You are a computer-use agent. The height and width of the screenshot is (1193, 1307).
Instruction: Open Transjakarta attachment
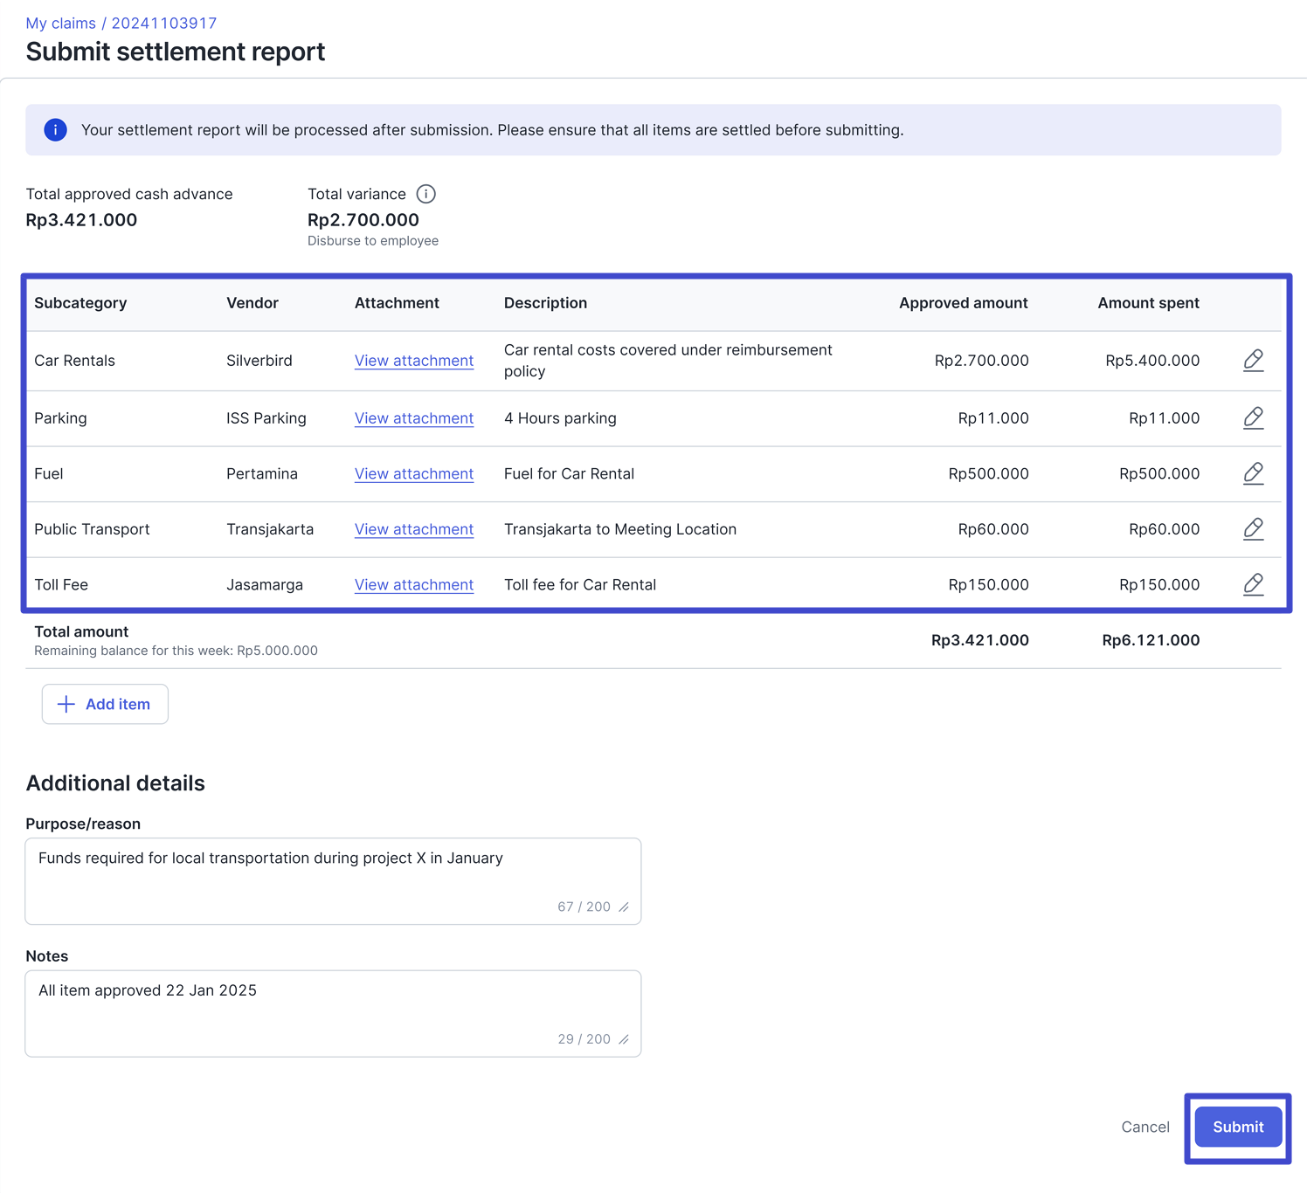(x=413, y=529)
